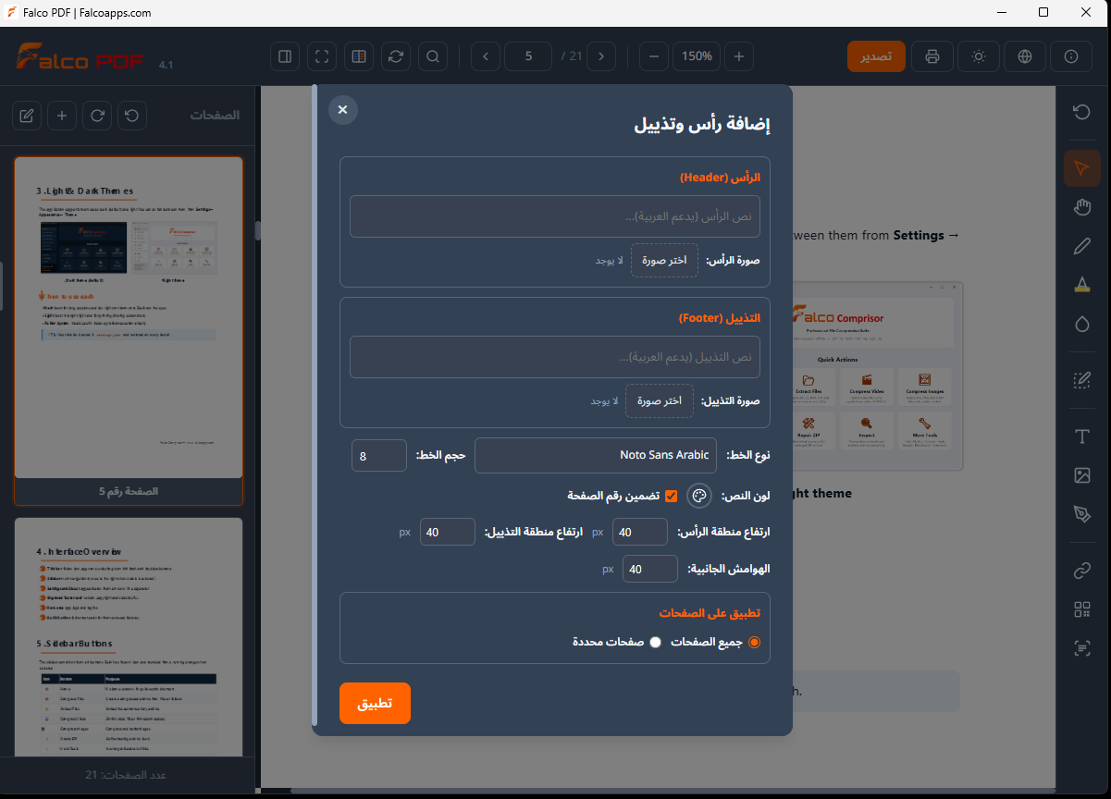Click the refresh/rotate icon in top toolbar
Image resolution: width=1111 pixels, height=799 pixels.
click(x=396, y=56)
